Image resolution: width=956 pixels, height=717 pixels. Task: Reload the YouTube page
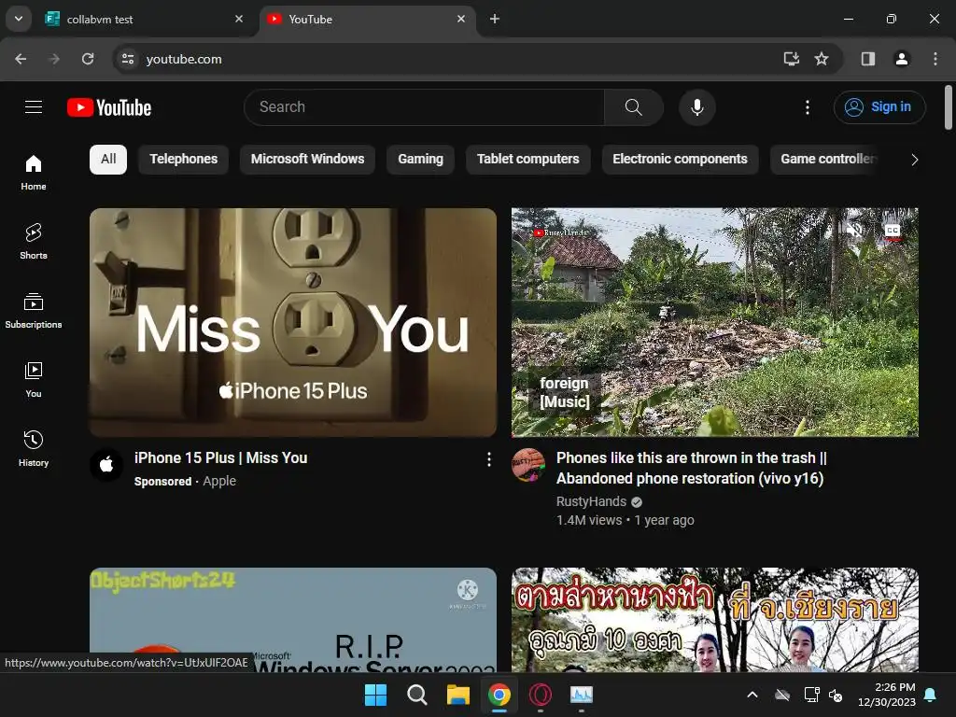[88, 59]
